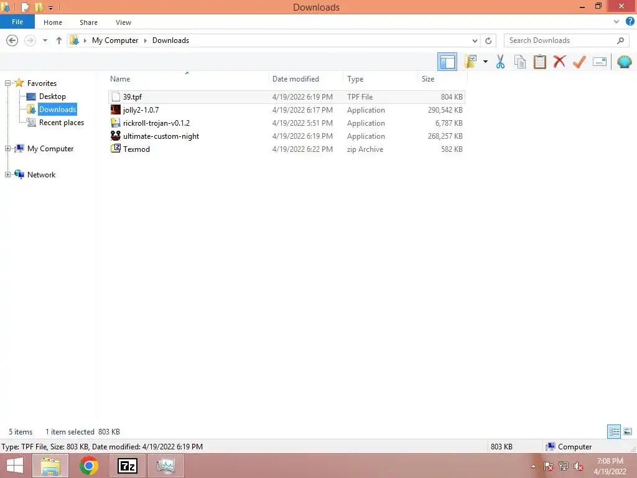Select the jolly2-1.0.7 application
This screenshot has width=637, height=478.
pyautogui.click(x=287, y=110)
